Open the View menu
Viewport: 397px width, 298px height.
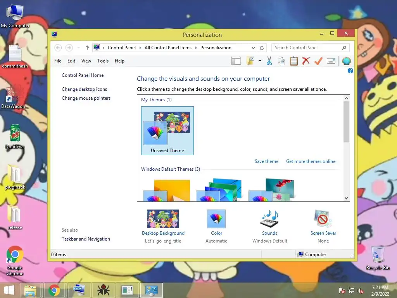[x=86, y=61]
